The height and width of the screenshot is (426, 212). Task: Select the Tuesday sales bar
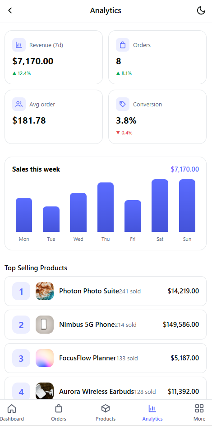(x=51, y=219)
